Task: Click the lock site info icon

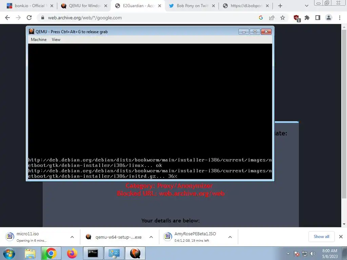Action: click(43, 18)
